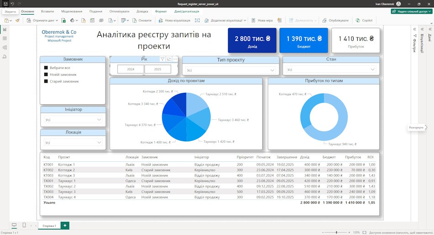Open DAX query view in the left sidebar

point(5,57)
